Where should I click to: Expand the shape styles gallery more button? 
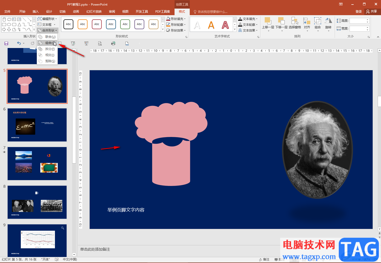pos(163,30)
